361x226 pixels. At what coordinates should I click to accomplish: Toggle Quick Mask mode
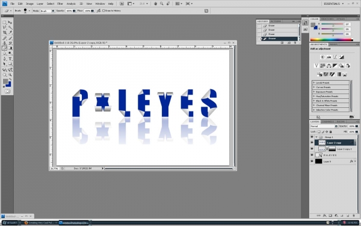click(7, 92)
